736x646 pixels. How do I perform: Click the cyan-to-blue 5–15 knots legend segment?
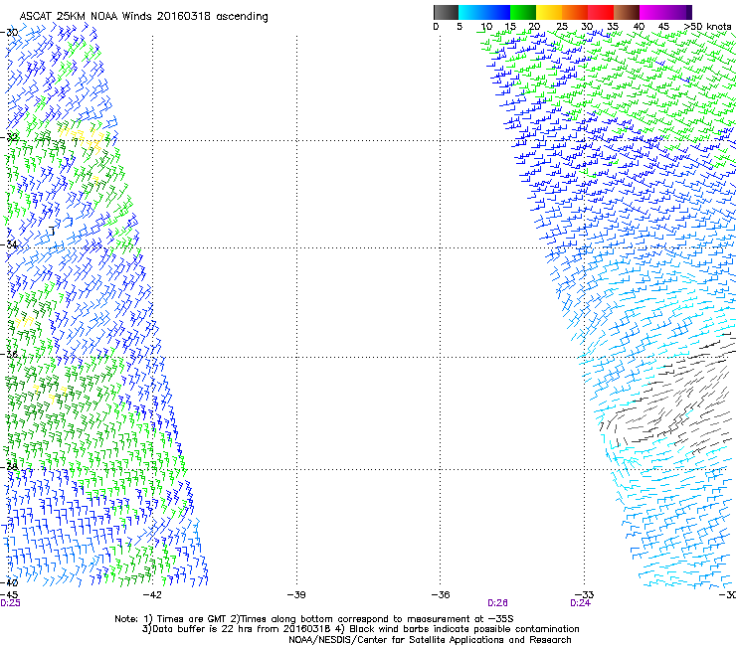(484, 12)
